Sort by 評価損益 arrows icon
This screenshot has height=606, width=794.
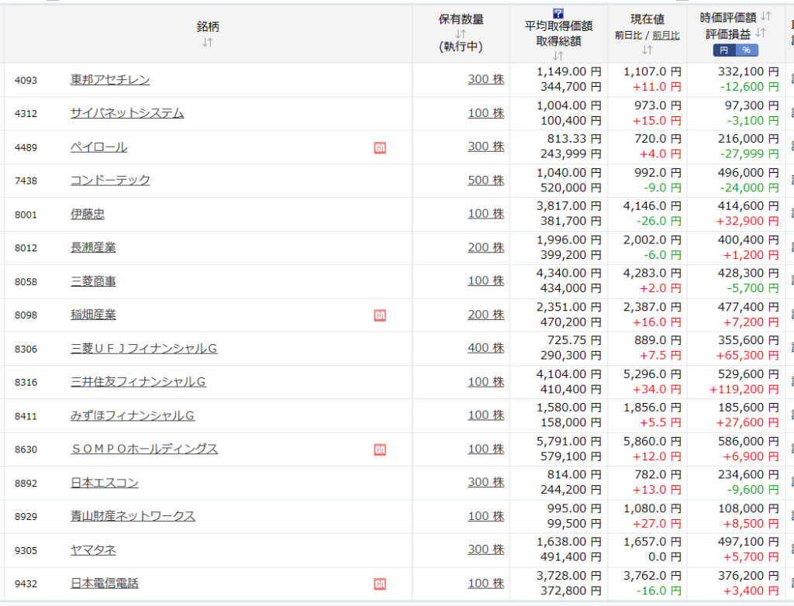(760, 33)
